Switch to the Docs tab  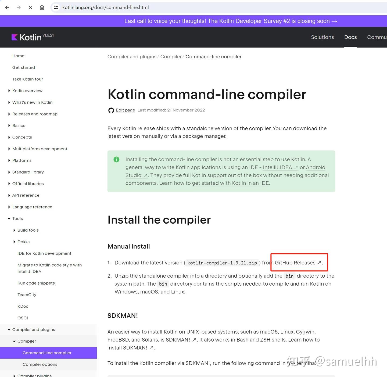350,37
